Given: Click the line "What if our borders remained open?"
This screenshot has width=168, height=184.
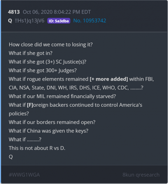Looking at the screenshot, I should pyautogui.click(x=52, y=122).
